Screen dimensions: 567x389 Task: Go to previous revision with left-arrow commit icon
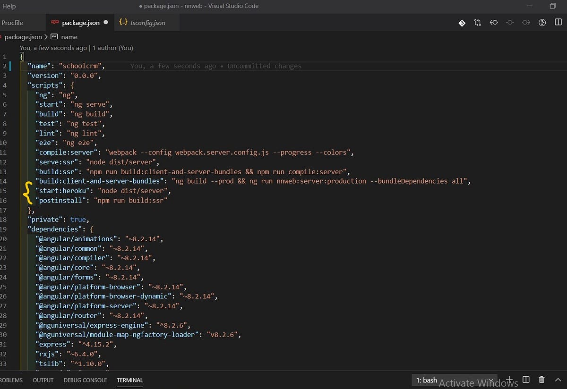[x=494, y=23]
